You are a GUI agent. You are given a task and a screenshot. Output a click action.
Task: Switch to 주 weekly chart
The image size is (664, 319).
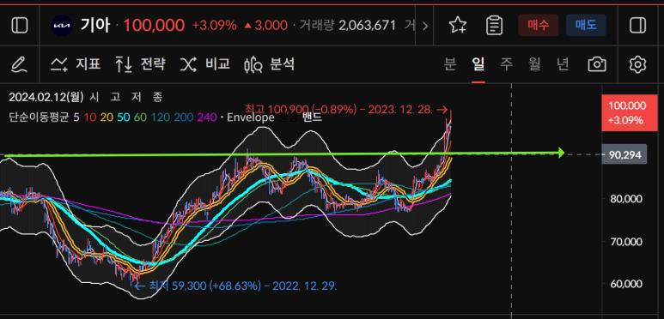point(506,64)
